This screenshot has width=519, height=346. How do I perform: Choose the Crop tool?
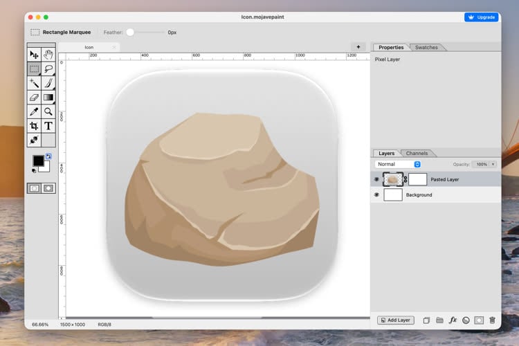pos(34,126)
